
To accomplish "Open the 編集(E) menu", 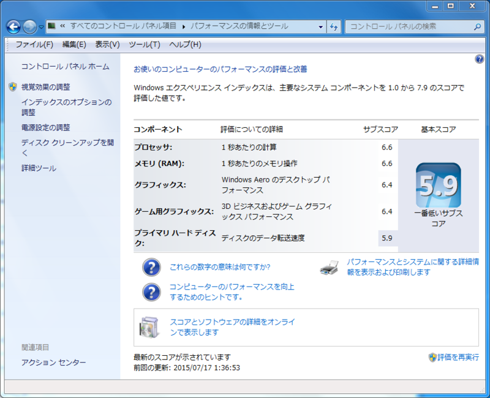I will point(74,45).
